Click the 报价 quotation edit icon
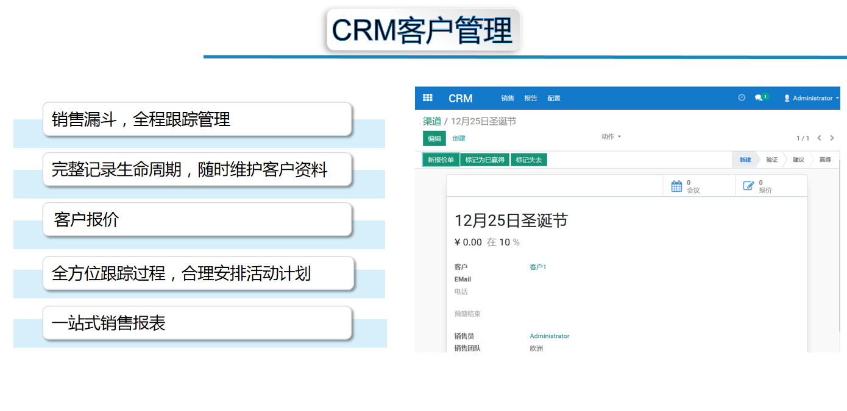 [749, 186]
